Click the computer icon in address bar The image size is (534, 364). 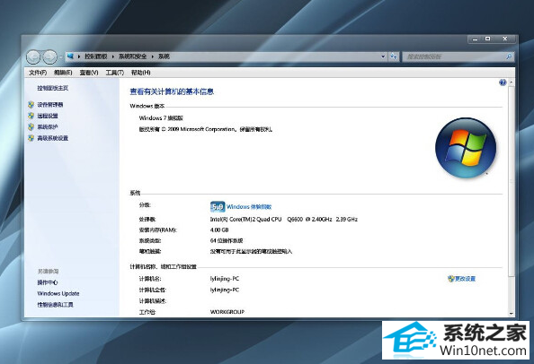(x=70, y=56)
